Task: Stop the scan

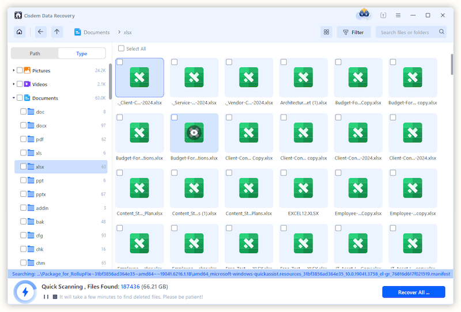Action: [x=55, y=296]
